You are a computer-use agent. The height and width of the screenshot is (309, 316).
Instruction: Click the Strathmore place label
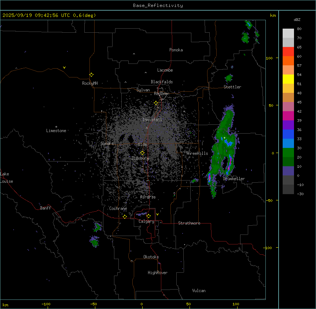(x=189, y=223)
